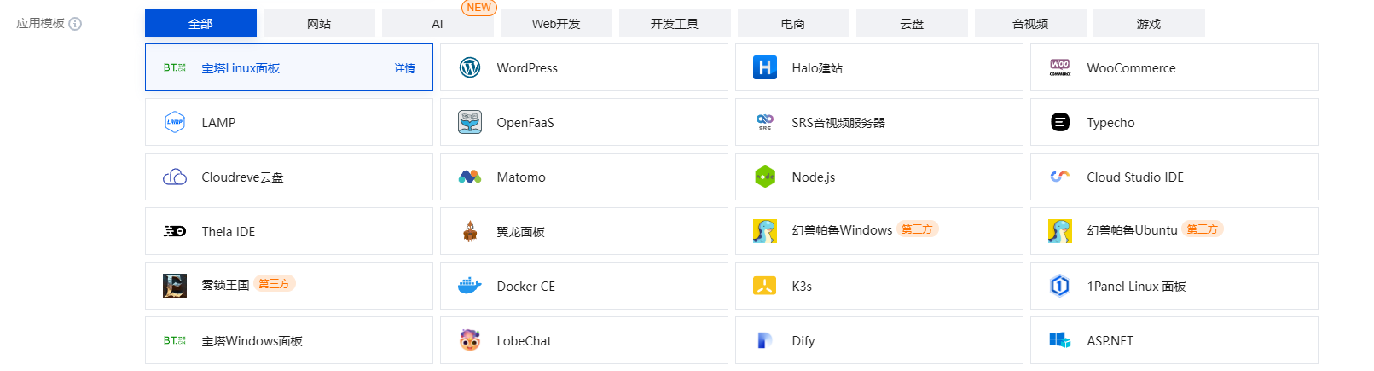Click the Typecho black circle icon
Viewport: 1374px width, 371px height.
coord(1060,122)
